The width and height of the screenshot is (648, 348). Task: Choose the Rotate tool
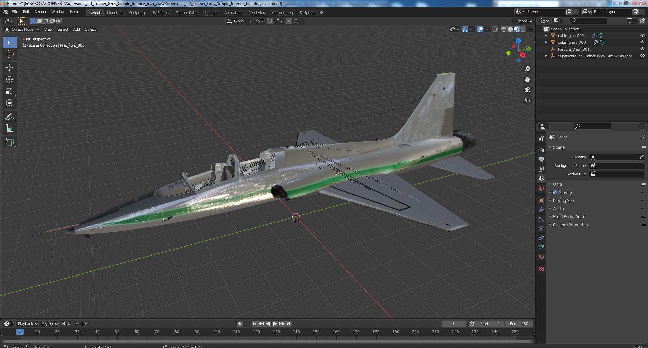click(9, 80)
